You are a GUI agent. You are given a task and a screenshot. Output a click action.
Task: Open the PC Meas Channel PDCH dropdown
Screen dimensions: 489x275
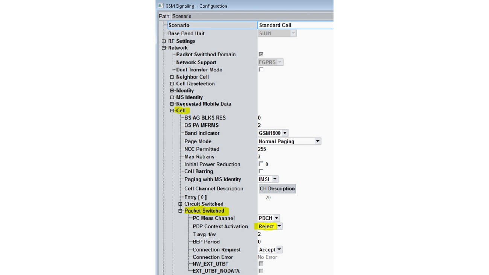pos(269,218)
